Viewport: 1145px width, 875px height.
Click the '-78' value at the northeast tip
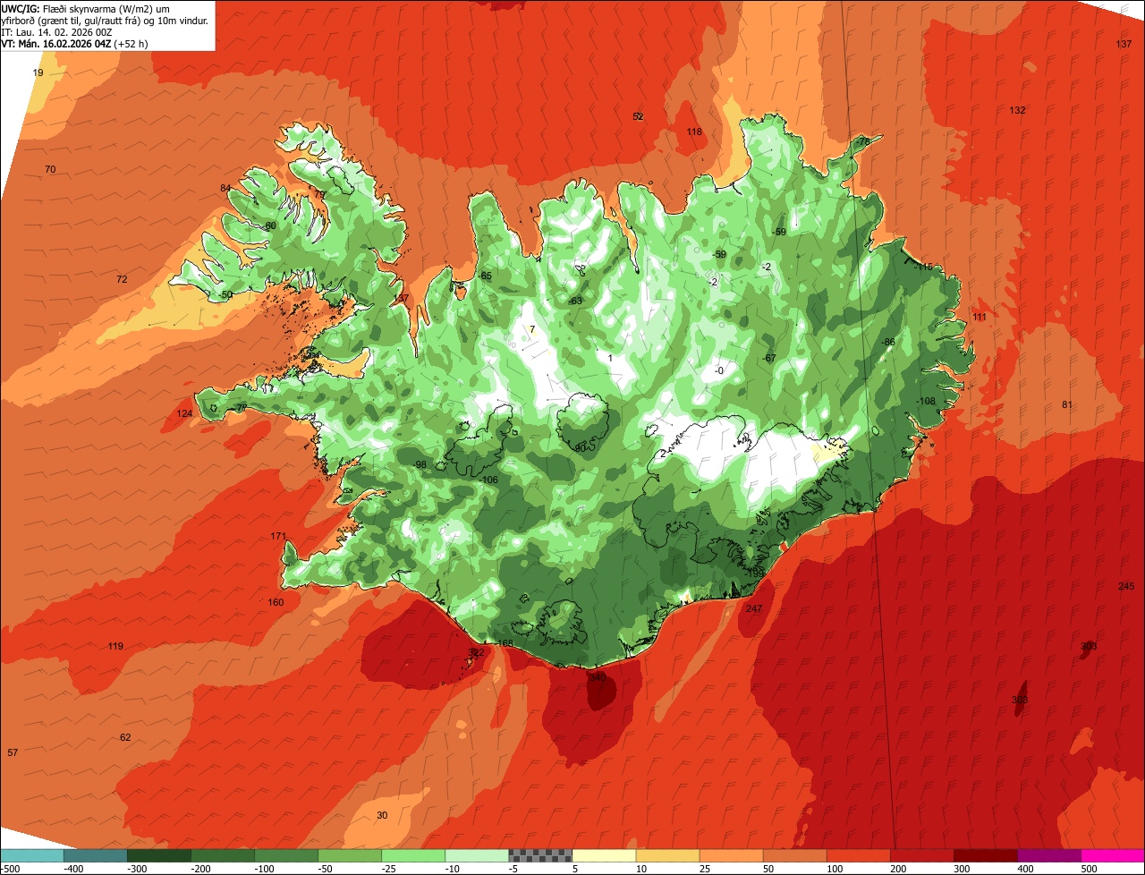point(862,141)
